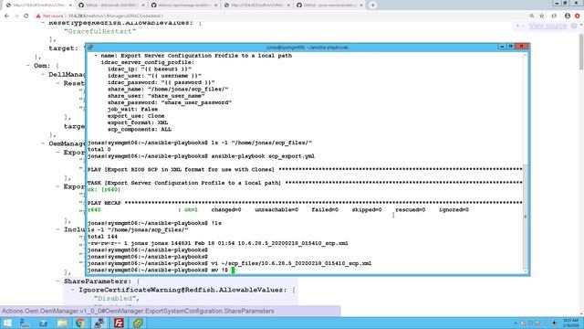The height and width of the screenshot is (329, 584).
Task: Click the scp.xml file listing line
Action: [x=218, y=243]
